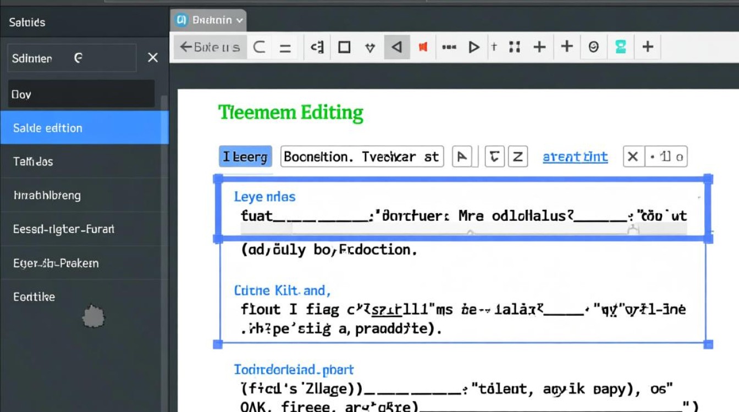Click the "Dov" field in the sidebar

81,94
